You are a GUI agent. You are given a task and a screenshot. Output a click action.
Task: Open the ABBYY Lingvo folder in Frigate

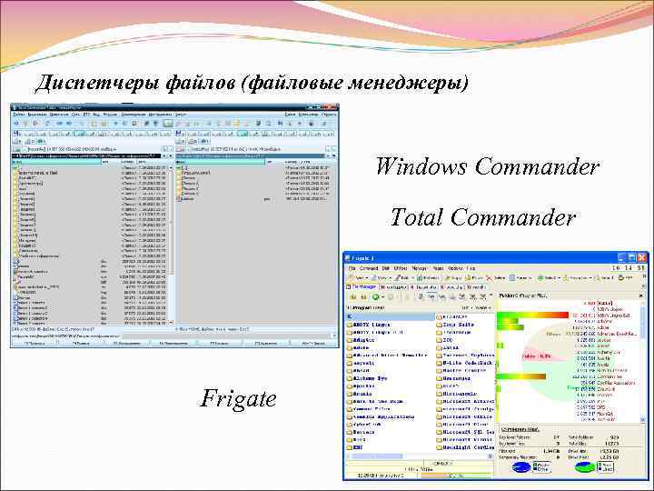(368, 325)
